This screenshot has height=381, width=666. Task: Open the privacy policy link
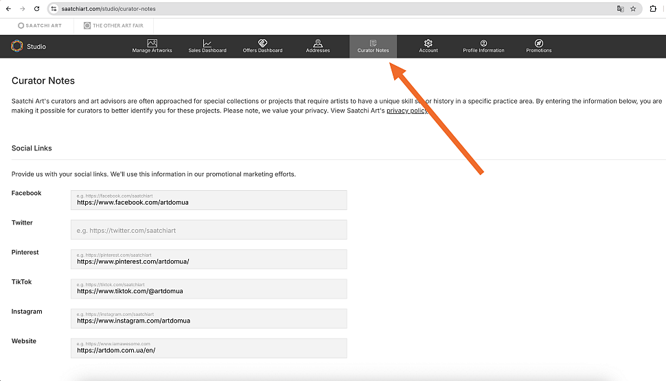[x=406, y=111]
